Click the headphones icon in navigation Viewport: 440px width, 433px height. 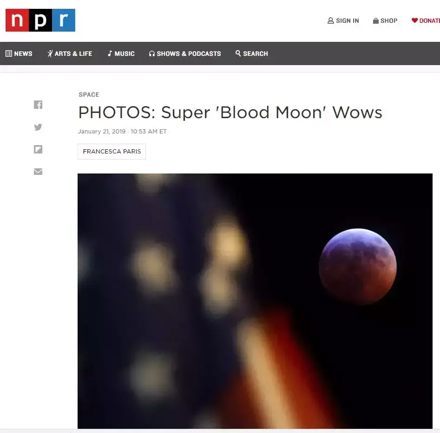click(152, 53)
